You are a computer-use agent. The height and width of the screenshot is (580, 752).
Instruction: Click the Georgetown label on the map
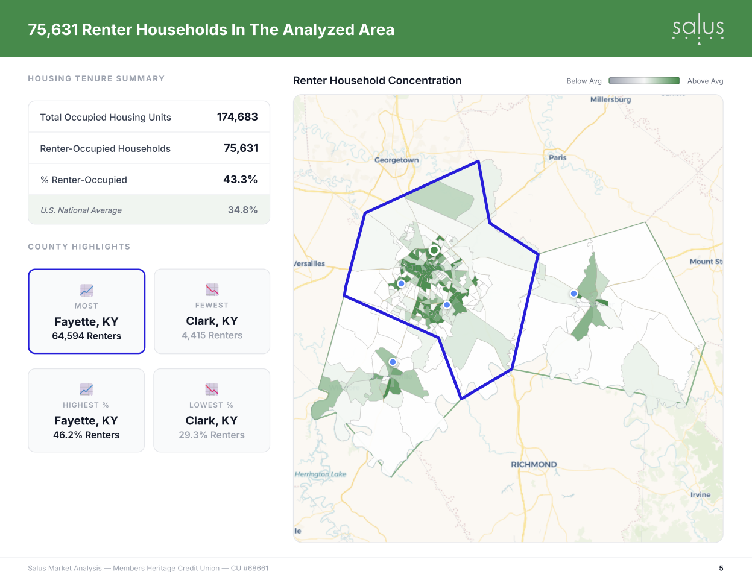tap(396, 160)
